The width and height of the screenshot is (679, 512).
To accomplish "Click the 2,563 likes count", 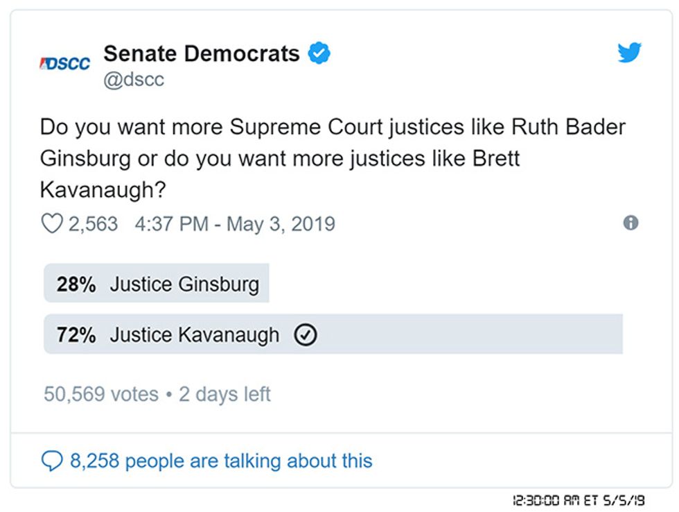I will tap(93, 224).
